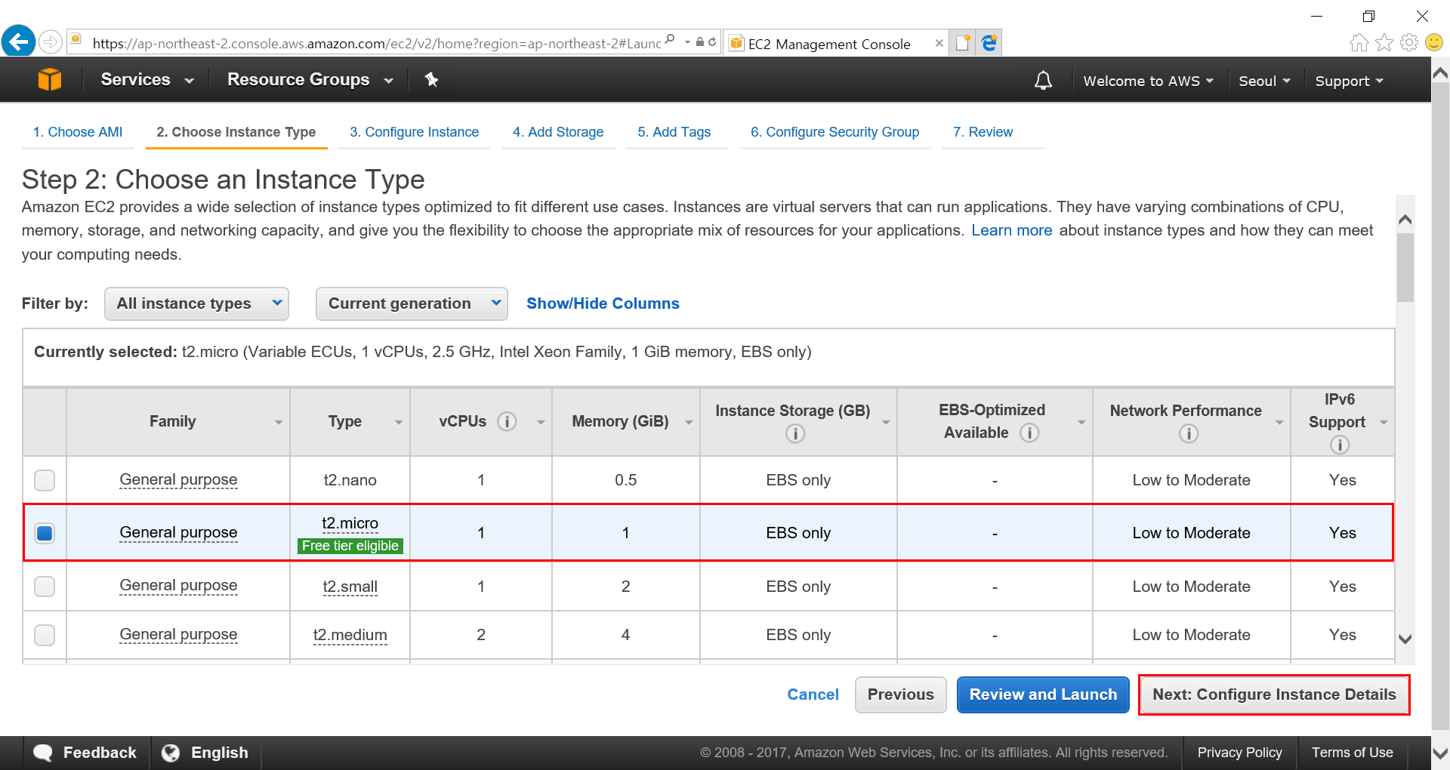This screenshot has height=770, width=1450.
Task: Click the AWS cube logo icon
Action: 50,79
